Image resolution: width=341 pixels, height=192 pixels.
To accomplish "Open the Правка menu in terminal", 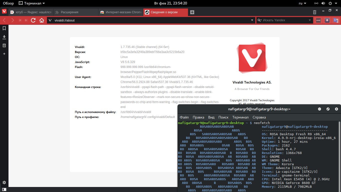I will pos(198,117).
